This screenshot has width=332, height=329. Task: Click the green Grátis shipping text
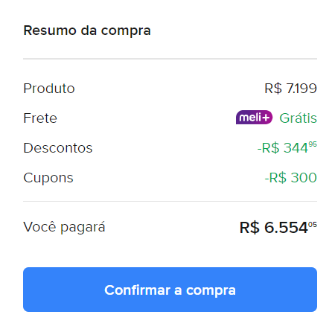tap(299, 118)
